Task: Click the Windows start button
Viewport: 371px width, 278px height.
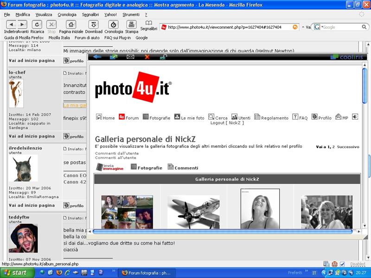Action: pos(17,273)
